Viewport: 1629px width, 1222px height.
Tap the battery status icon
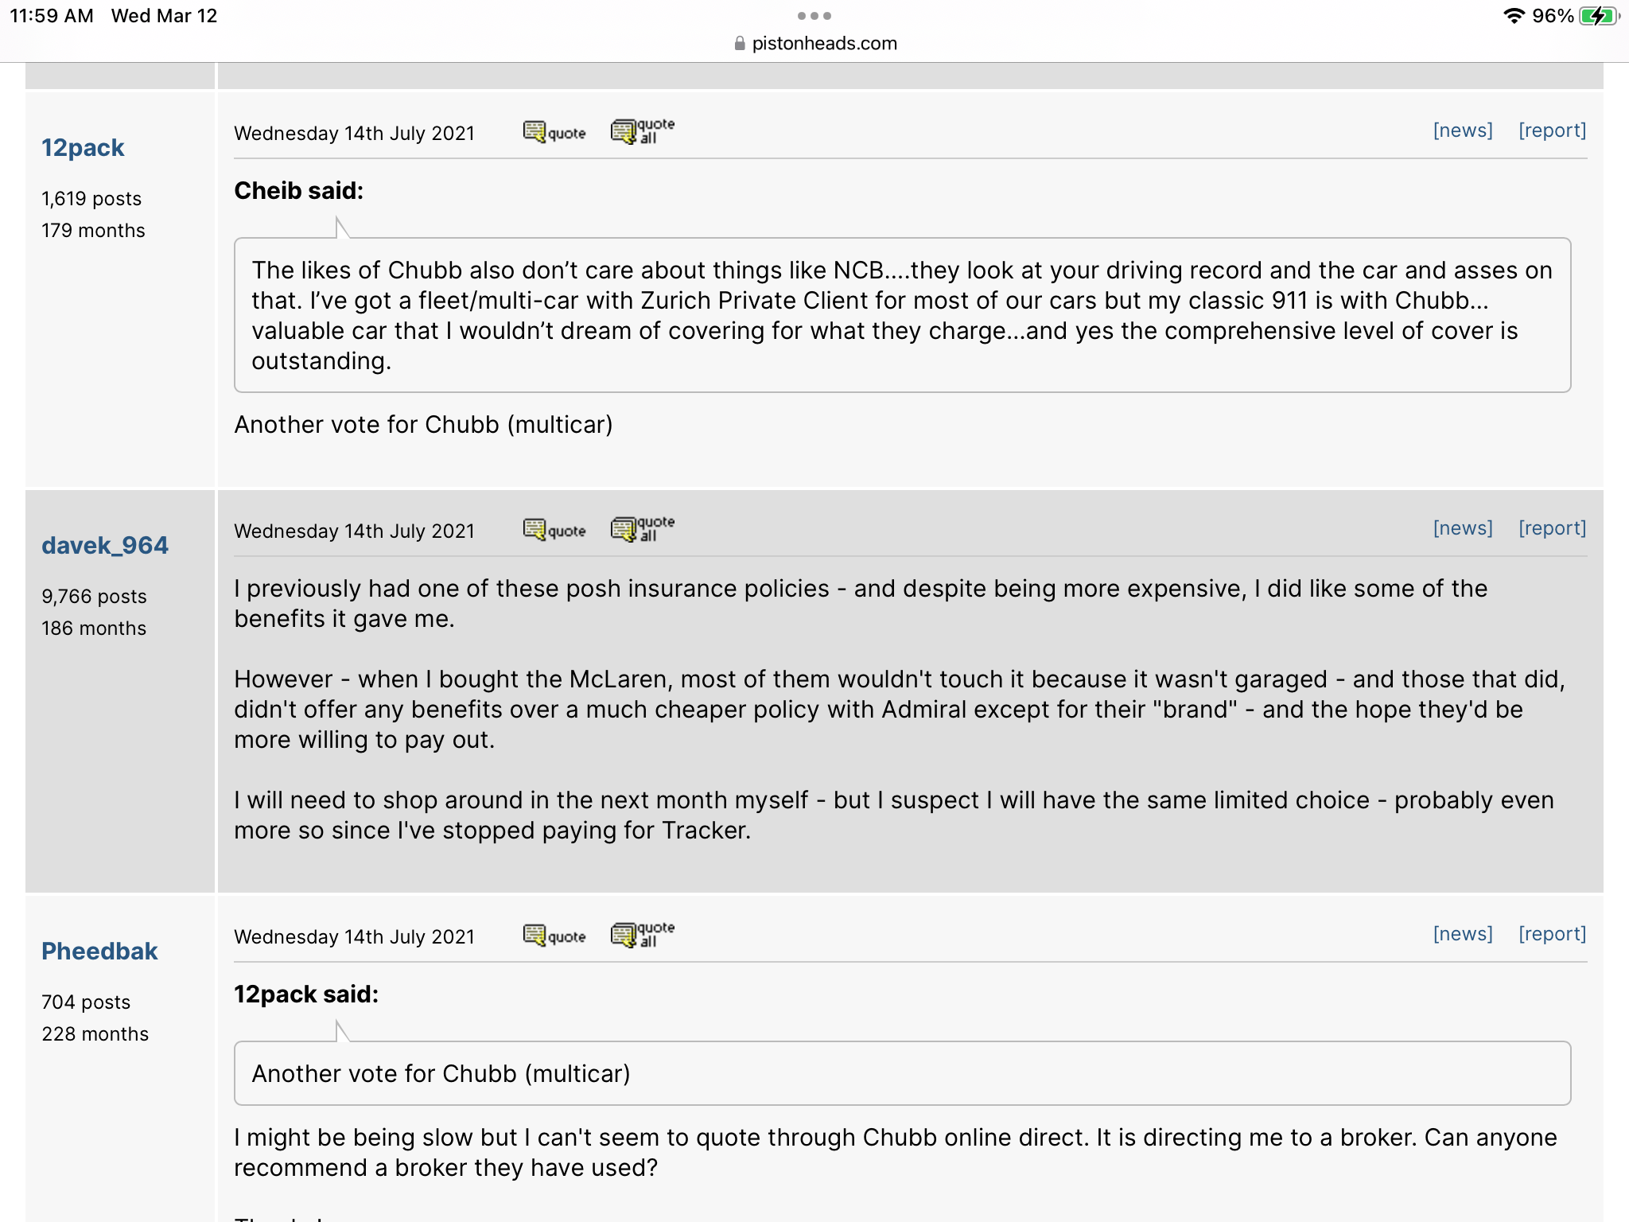click(x=1597, y=16)
